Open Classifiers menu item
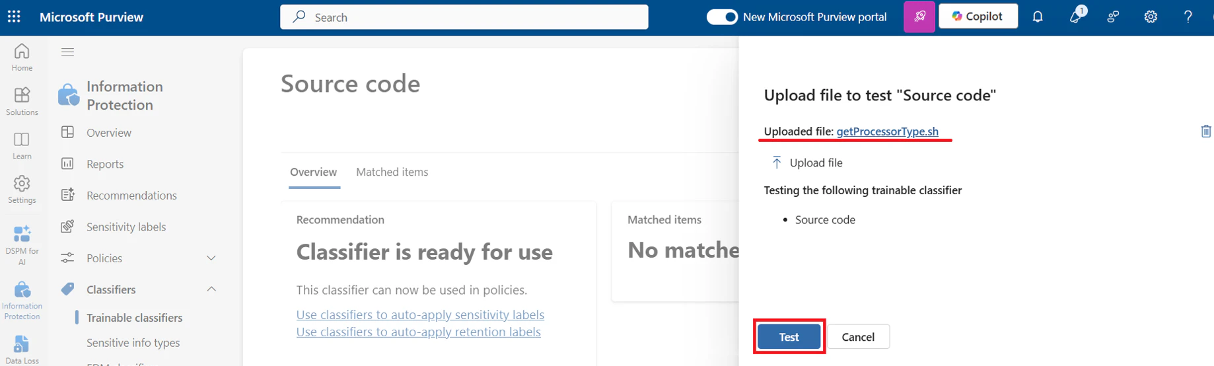The width and height of the screenshot is (1214, 366). [111, 289]
